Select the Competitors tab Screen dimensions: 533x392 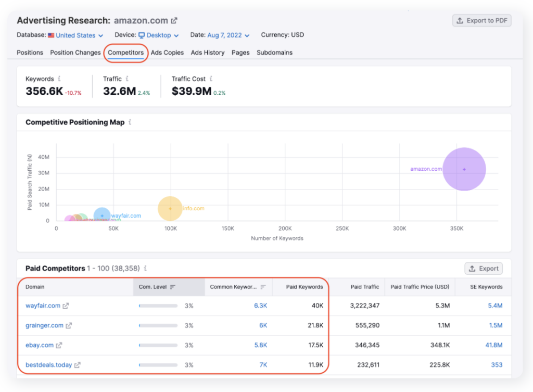126,53
